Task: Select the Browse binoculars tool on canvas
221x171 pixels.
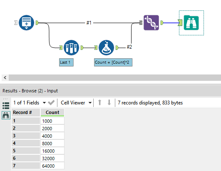Action: click(x=191, y=23)
